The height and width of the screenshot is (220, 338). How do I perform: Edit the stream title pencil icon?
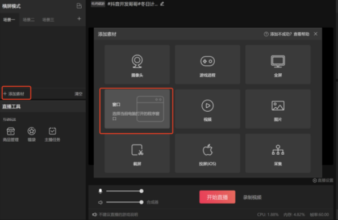(x=162, y=4)
